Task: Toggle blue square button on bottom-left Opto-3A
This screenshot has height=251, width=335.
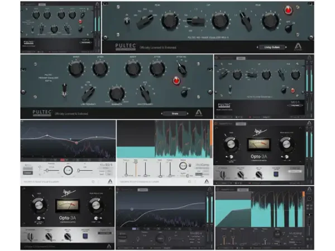Action: click(85, 236)
